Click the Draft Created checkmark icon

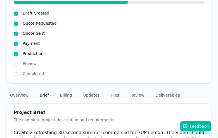point(16,14)
